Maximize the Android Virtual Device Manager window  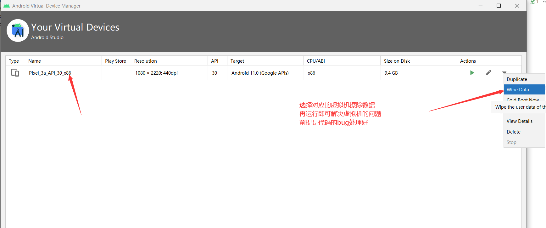pos(499,6)
